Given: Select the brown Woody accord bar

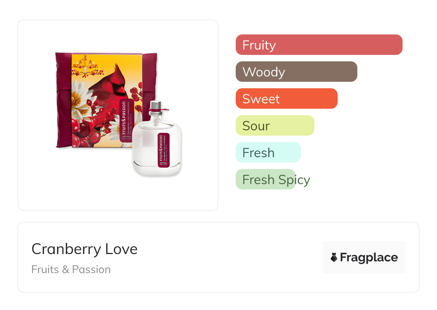Looking at the screenshot, I should (x=296, y=72).
